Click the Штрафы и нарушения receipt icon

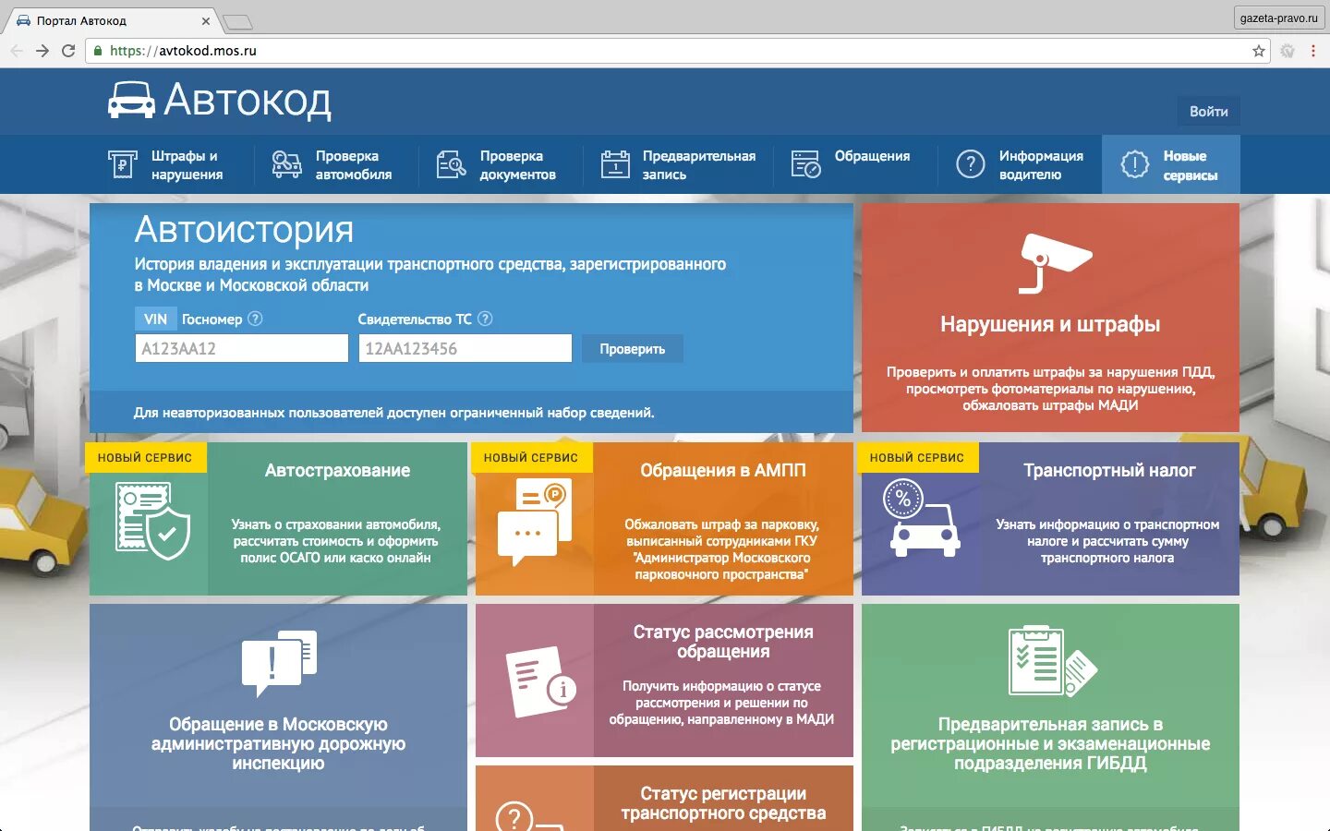(x=122, y=164)
